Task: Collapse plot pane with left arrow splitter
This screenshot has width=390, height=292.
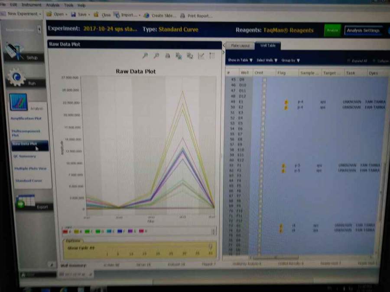Action: pyautogui.click(x=223, y=45)
